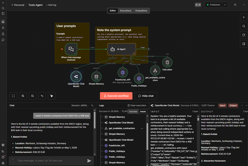Open the Evaluations tab

point(141,11)
